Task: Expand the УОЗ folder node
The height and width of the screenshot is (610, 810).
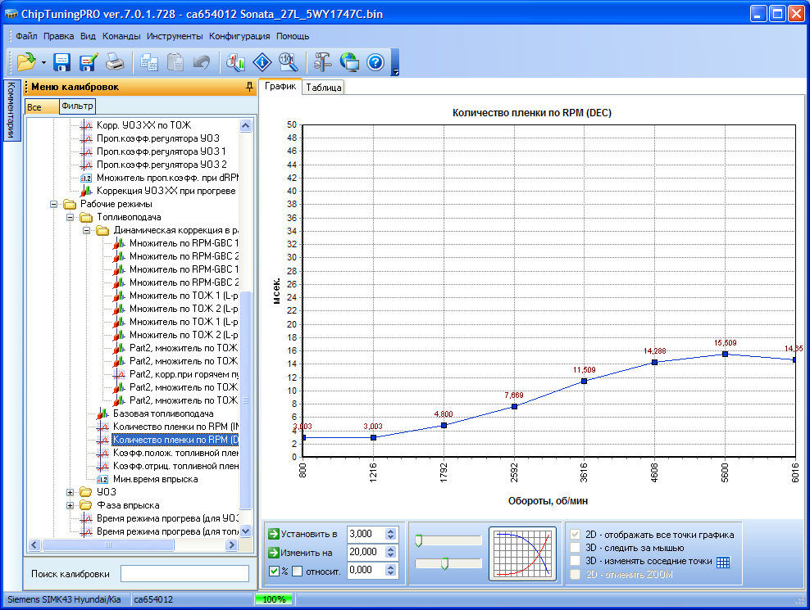Action: (x=71, y=492)
